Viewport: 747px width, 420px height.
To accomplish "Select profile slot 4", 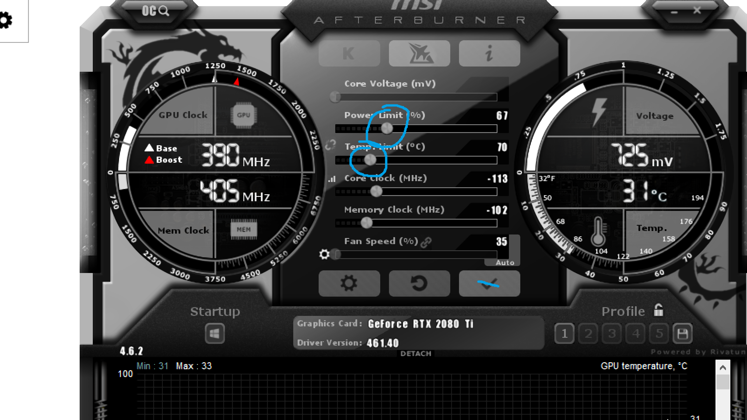I will [636, 334].
